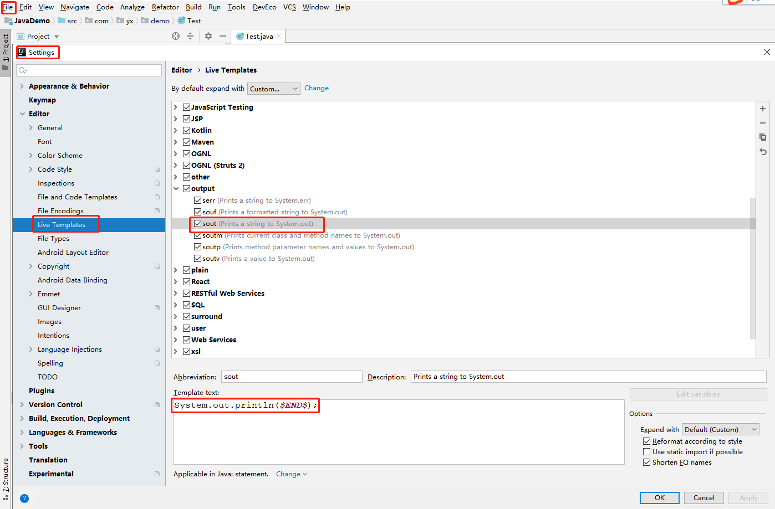Hide the Project panel with minus icon

click(x=223, y=36)
